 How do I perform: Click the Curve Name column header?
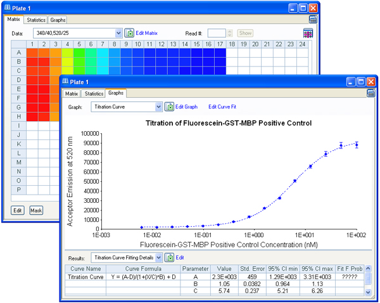click(x=85, y=269)
